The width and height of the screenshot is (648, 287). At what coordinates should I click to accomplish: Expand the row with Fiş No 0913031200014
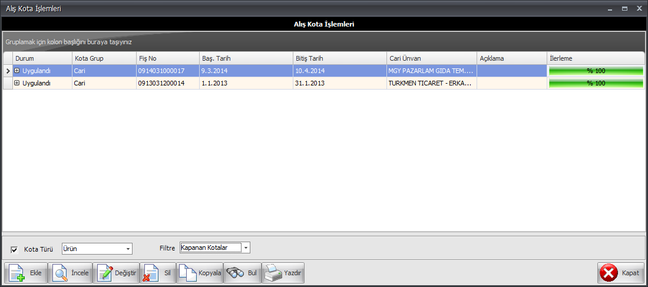(17, 83)
